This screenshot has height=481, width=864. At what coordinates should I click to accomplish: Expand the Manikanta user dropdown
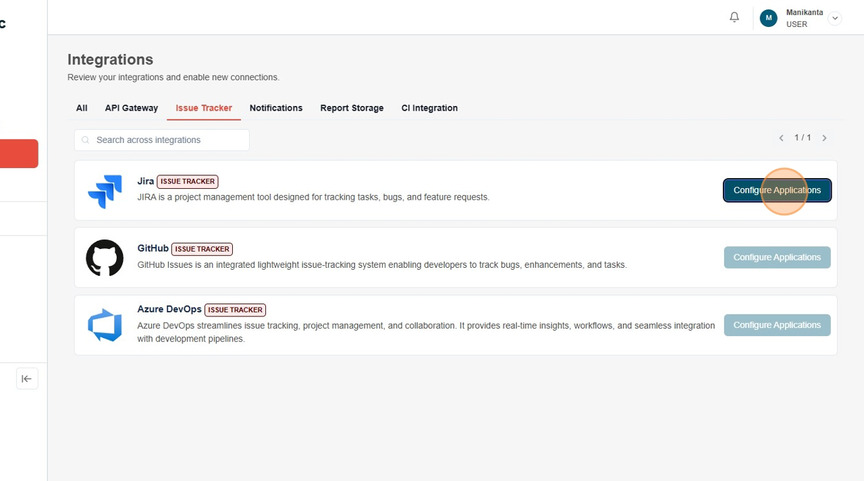pos(835,18)
